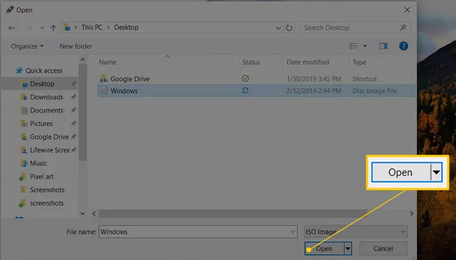Open Desktop in sidebar
The width and height of the screenshot is (456, 260).
click(42, 84)
